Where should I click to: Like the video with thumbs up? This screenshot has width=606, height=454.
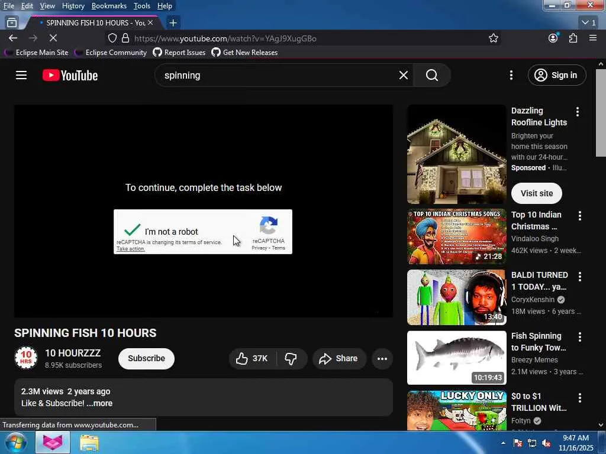(x=252, y=359)
